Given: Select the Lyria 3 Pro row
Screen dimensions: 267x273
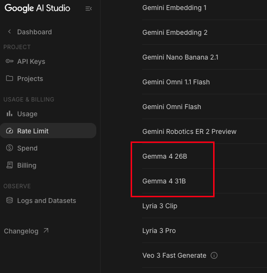Looking at the screenshot, I should pyautogui.click(x=205, y=231).
